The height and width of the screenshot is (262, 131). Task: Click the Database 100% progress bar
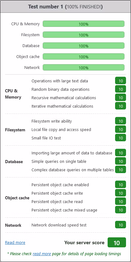[84, 46]
